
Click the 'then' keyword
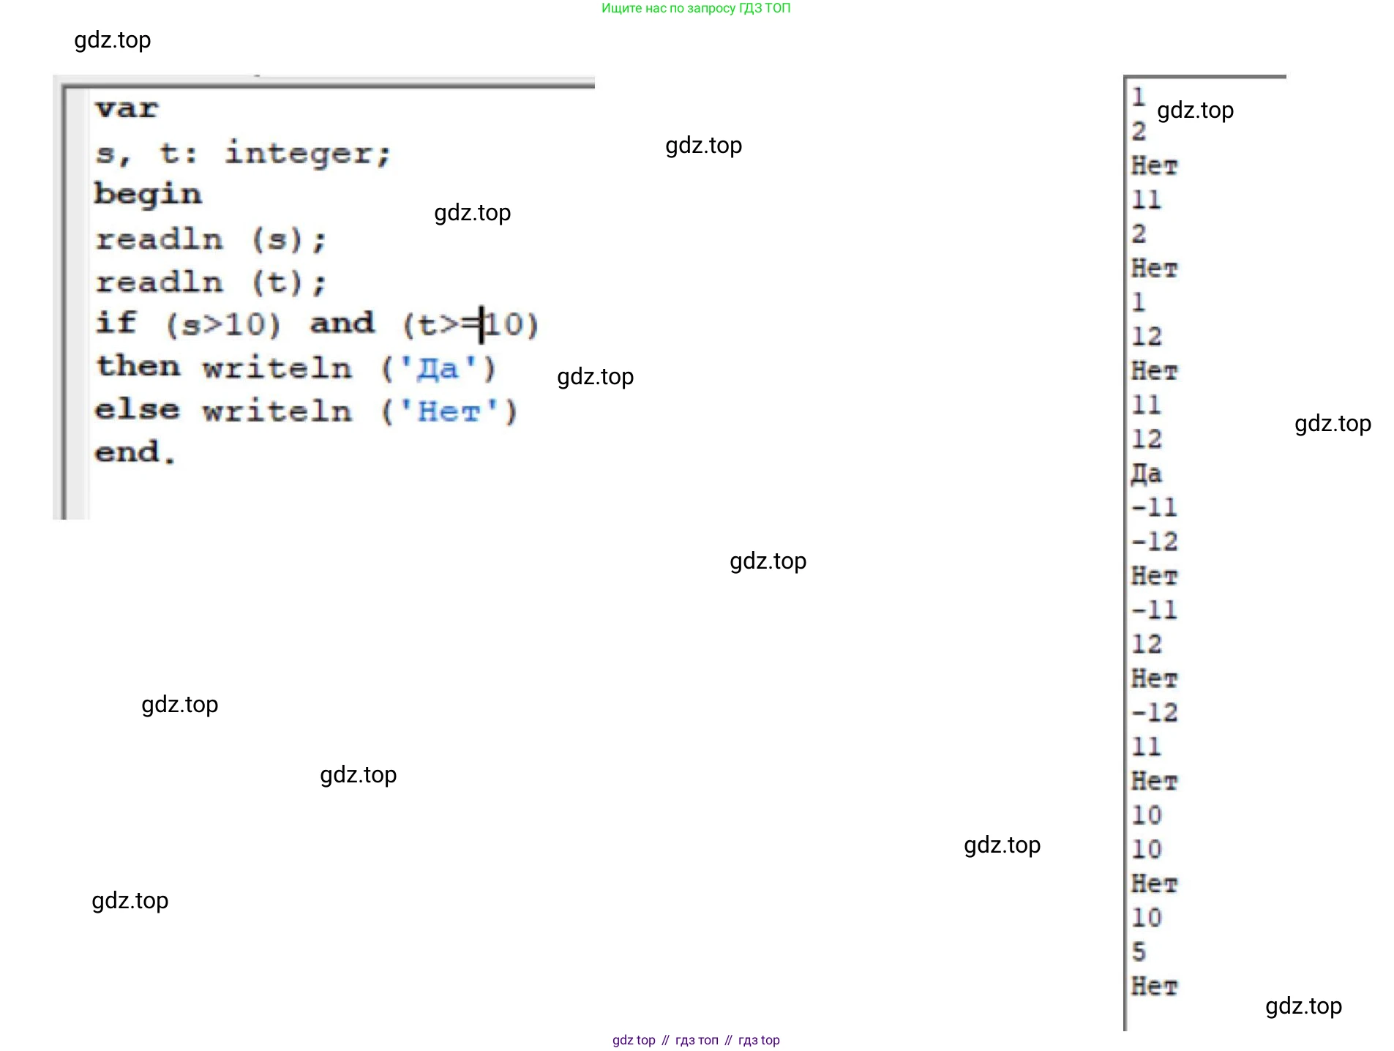point(138,366)
